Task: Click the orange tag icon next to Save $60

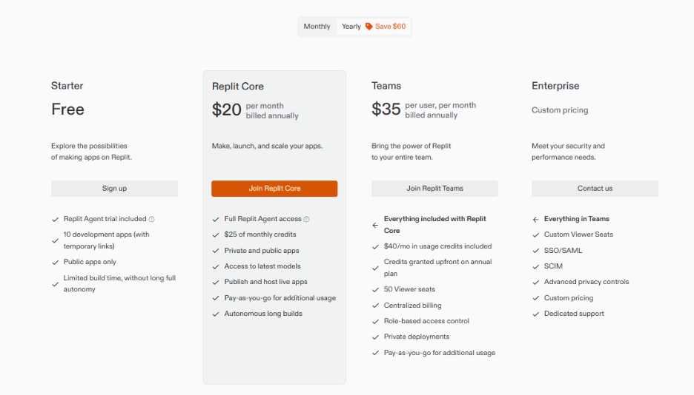Action: click(369, 27)
